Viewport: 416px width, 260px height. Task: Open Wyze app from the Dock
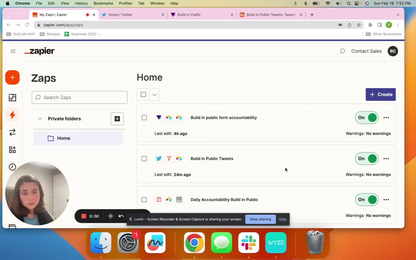[276, 243]
